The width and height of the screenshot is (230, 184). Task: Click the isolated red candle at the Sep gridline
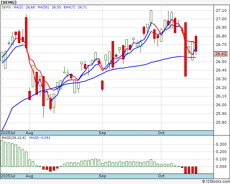click(102, 85)
